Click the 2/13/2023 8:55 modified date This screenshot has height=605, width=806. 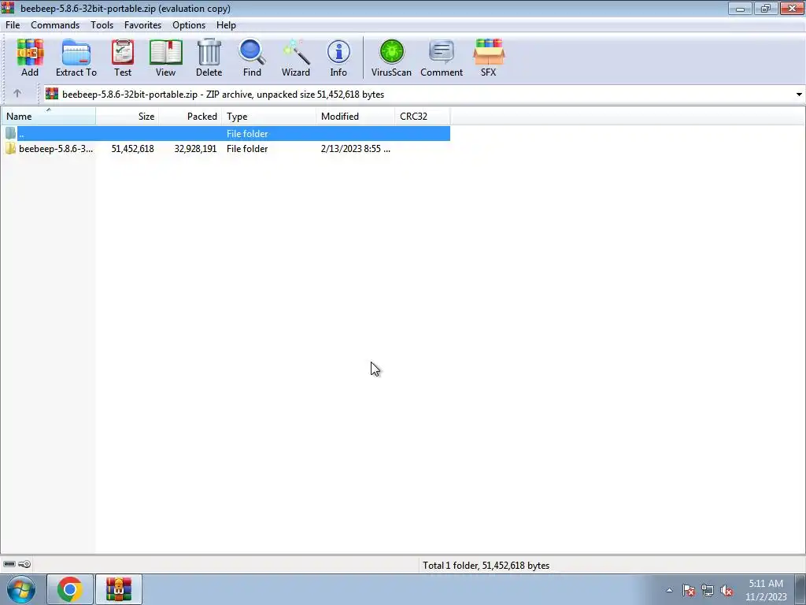355,149
